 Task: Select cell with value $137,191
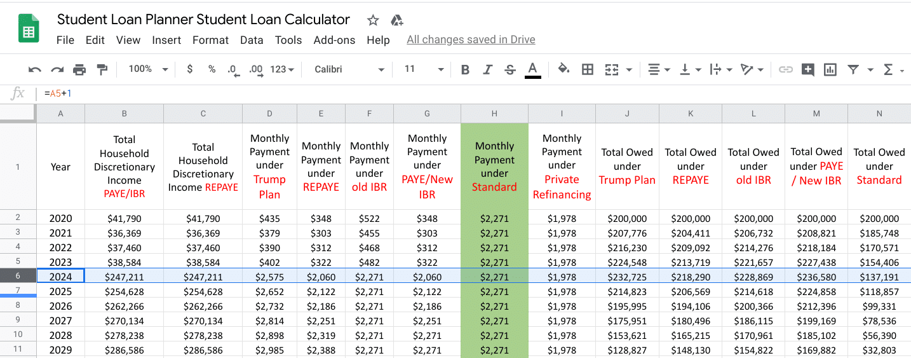point(879,277)
